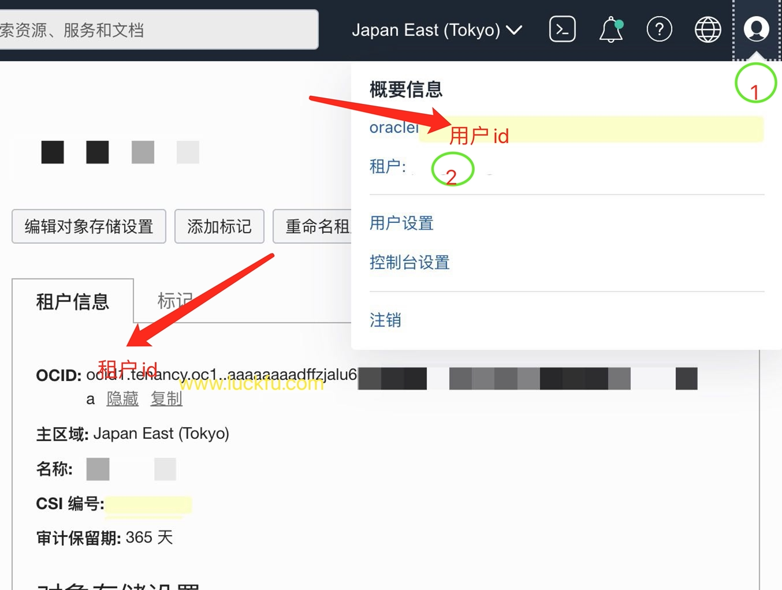Click the oracle user identity link

[393, 128]
